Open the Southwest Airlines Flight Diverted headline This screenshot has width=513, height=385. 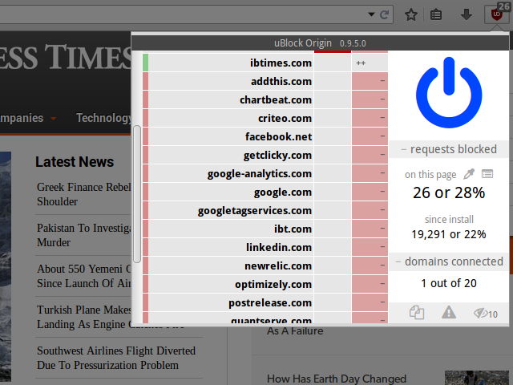(116, 358)
